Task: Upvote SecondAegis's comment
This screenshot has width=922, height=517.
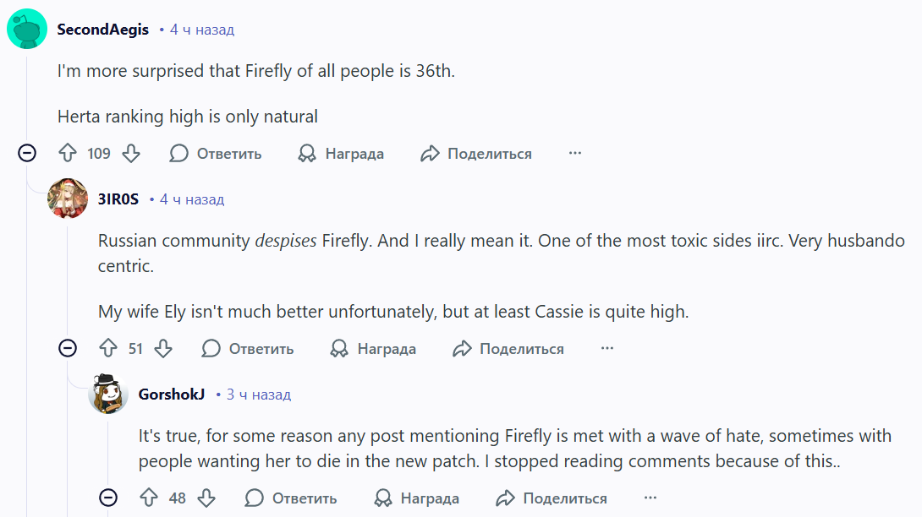Action: click(x=68, y=154)
